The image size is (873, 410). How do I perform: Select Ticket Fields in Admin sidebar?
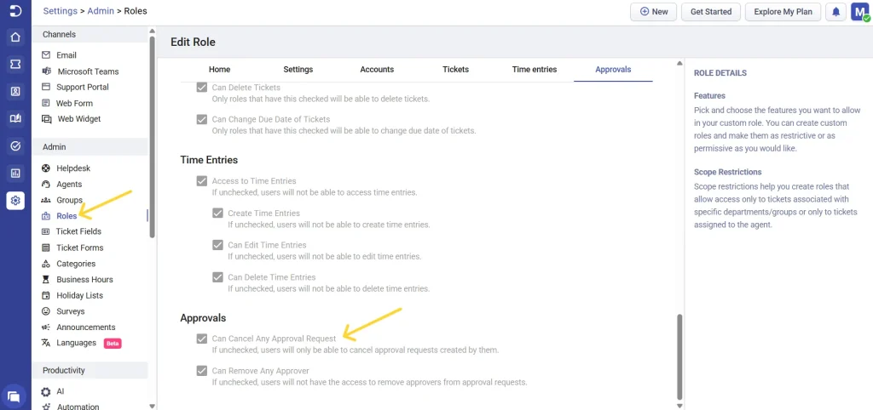pos(78,231)
